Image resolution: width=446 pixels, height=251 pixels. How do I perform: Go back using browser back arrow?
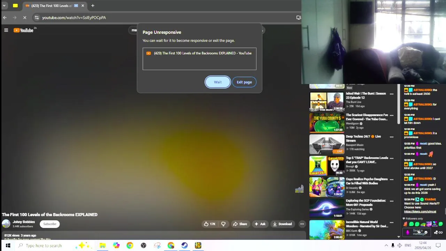click(5, 17)
